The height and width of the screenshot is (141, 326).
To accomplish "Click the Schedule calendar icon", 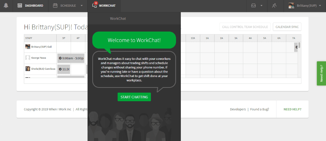I will (x=55, y=6).
